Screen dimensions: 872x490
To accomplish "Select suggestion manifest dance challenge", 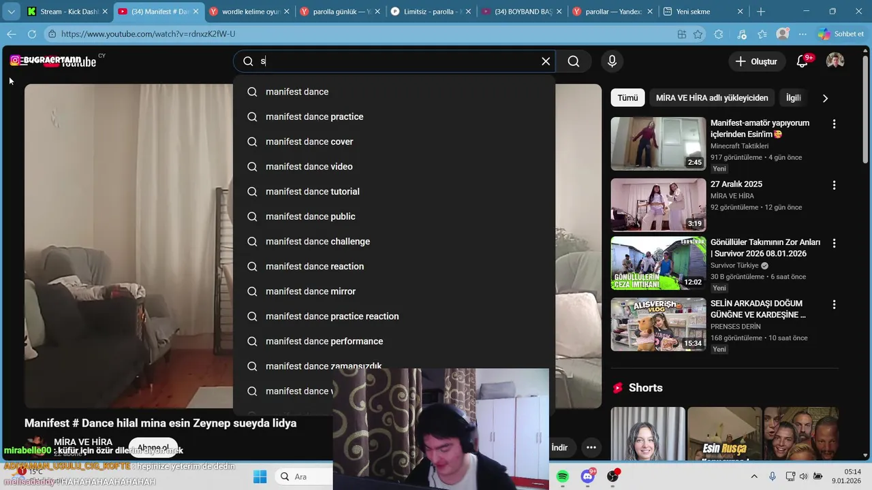I will [x=394, y=242].
